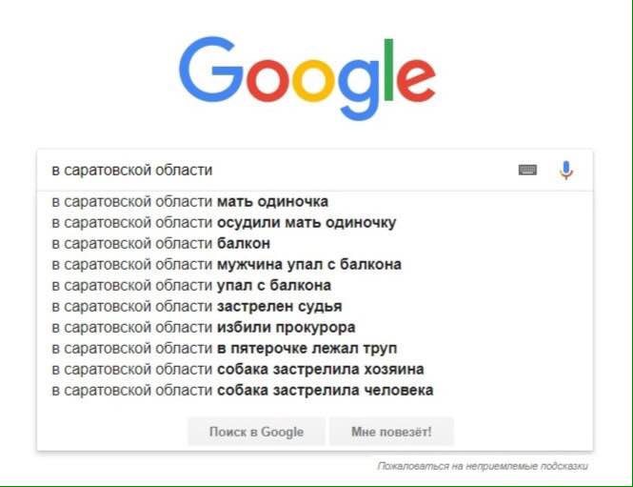The image size is (633, 487).
Task: Open 'Пожаловаться на неприемлемые подсказки' link
Action: point(483,466)
